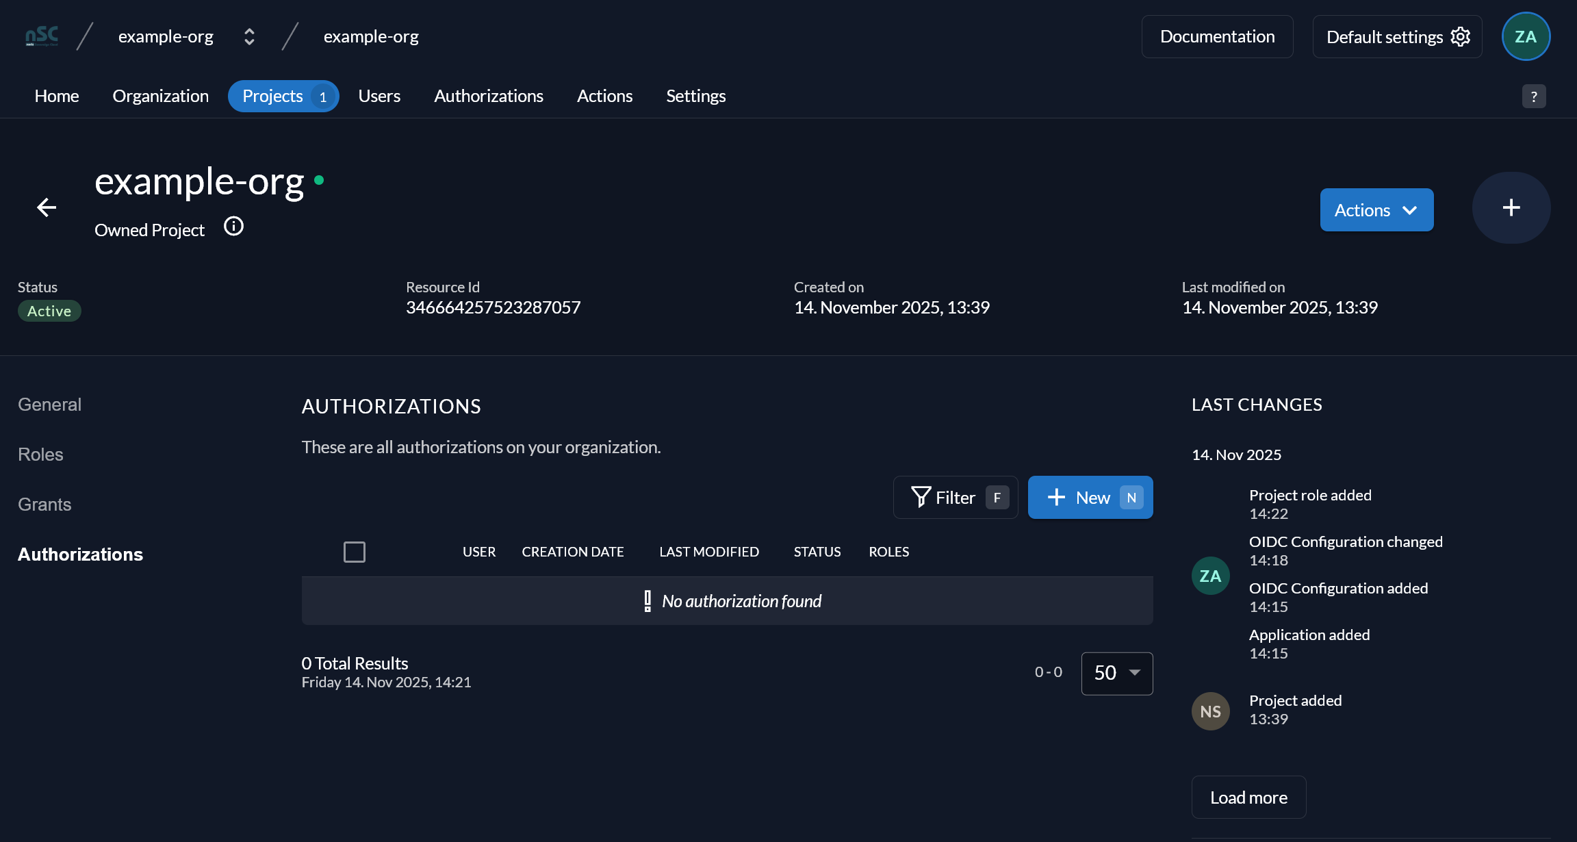Image resolution: width=1577 pixels, height=842 pixels.
Task: Click the Last modified on date value
Action: [1280, 307]
